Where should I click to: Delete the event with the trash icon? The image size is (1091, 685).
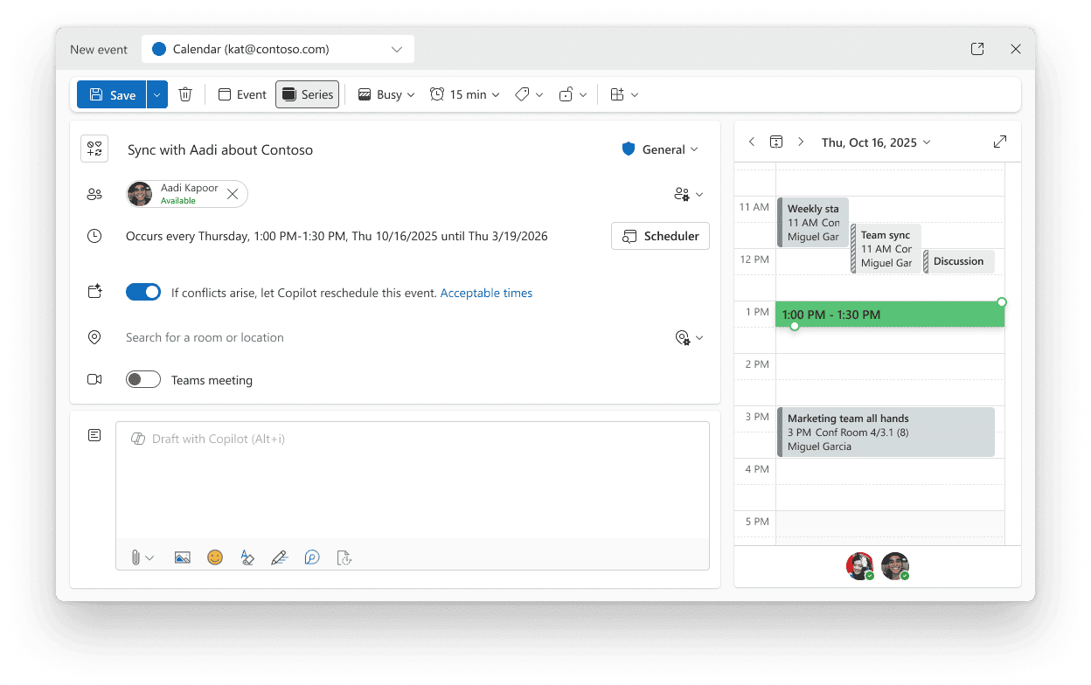click(x=185, y=94)
